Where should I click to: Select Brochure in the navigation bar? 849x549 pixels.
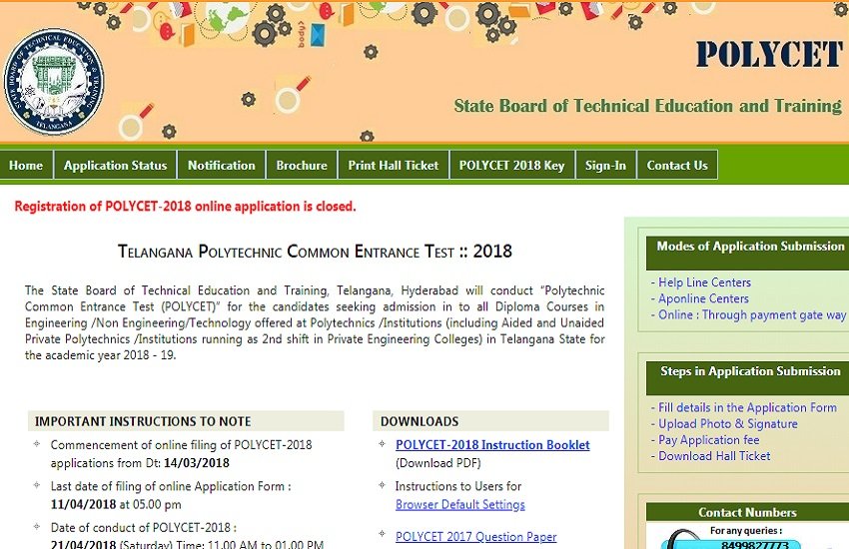pos(302,166)
